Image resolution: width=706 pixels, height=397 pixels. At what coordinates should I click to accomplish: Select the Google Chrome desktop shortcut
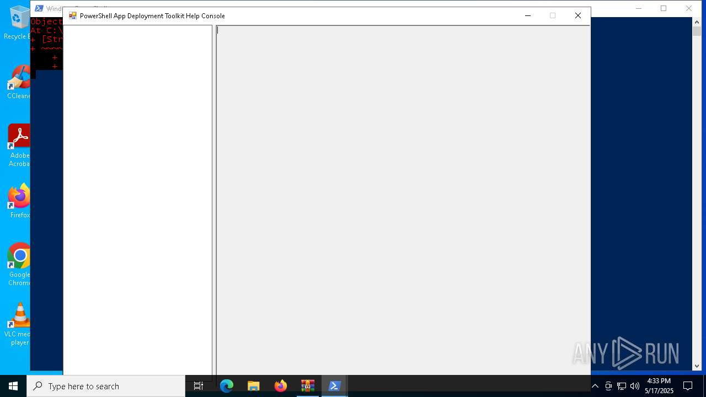(x=19, y=265)
